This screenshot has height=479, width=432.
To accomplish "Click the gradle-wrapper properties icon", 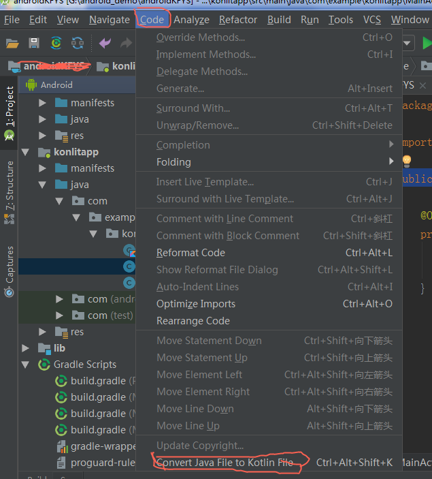I will [x=62, y=446].
